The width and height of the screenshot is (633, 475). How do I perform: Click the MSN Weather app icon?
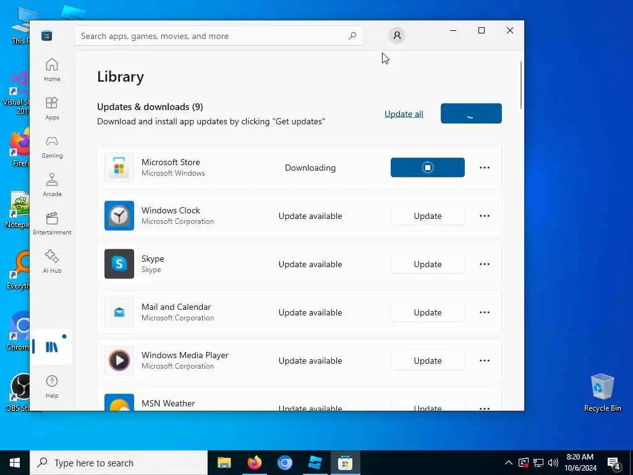119,402
